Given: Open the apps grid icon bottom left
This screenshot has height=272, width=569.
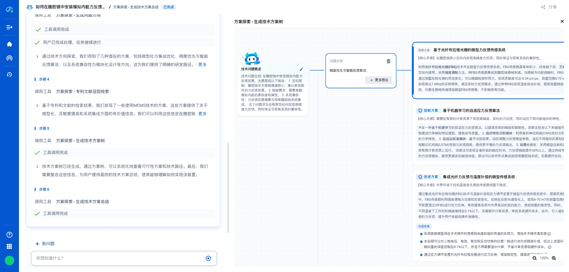Looking at the screenshot, I should click(9, 246).
